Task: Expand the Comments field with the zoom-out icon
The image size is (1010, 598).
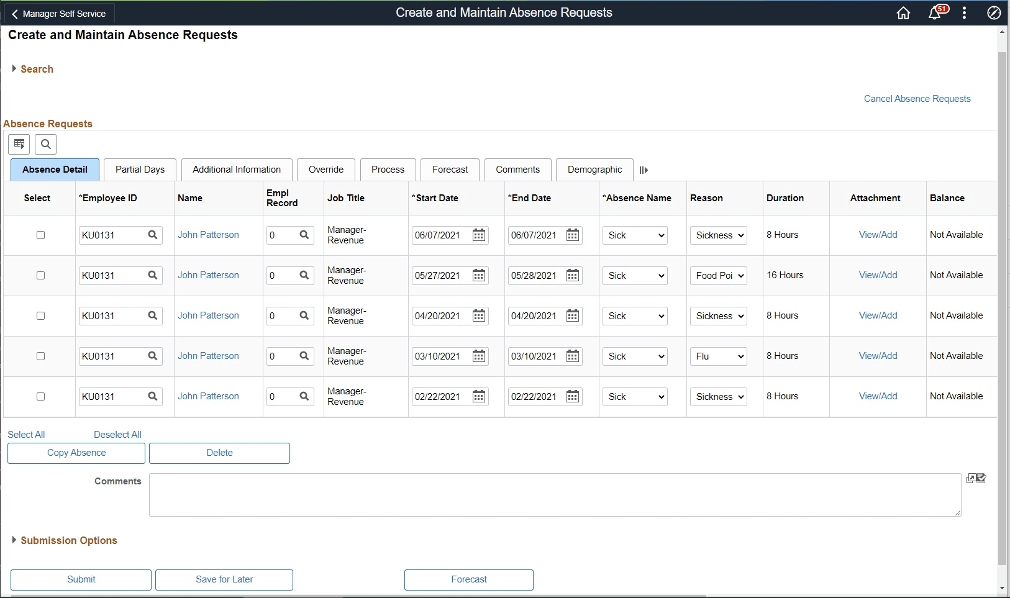Action: click(971, 478)
